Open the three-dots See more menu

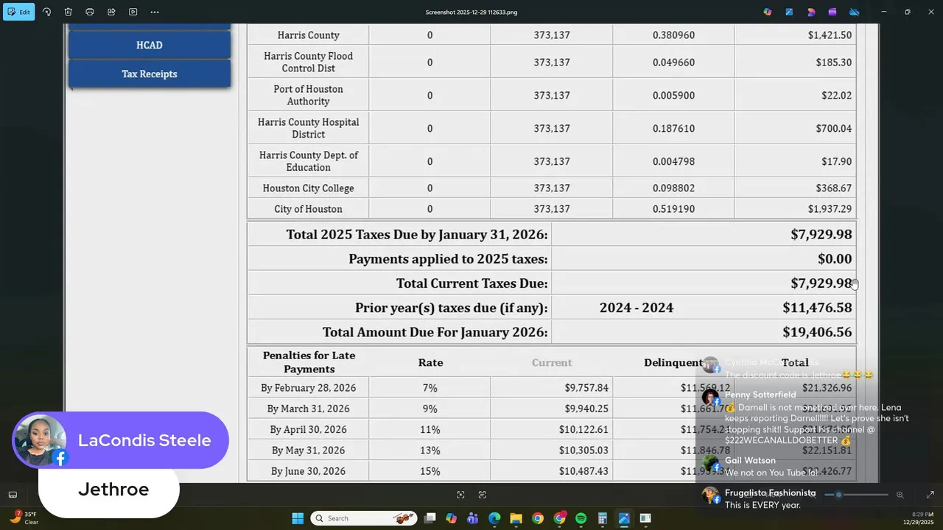click(154, 12)
